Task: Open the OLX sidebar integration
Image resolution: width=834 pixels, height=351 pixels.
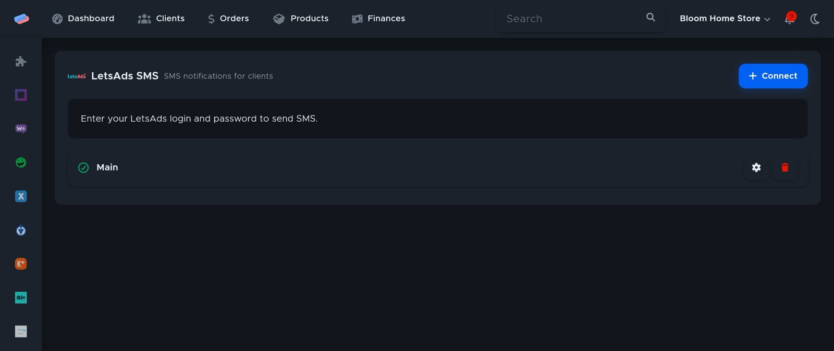Action: pyautogui.click(x=21, y=297)
